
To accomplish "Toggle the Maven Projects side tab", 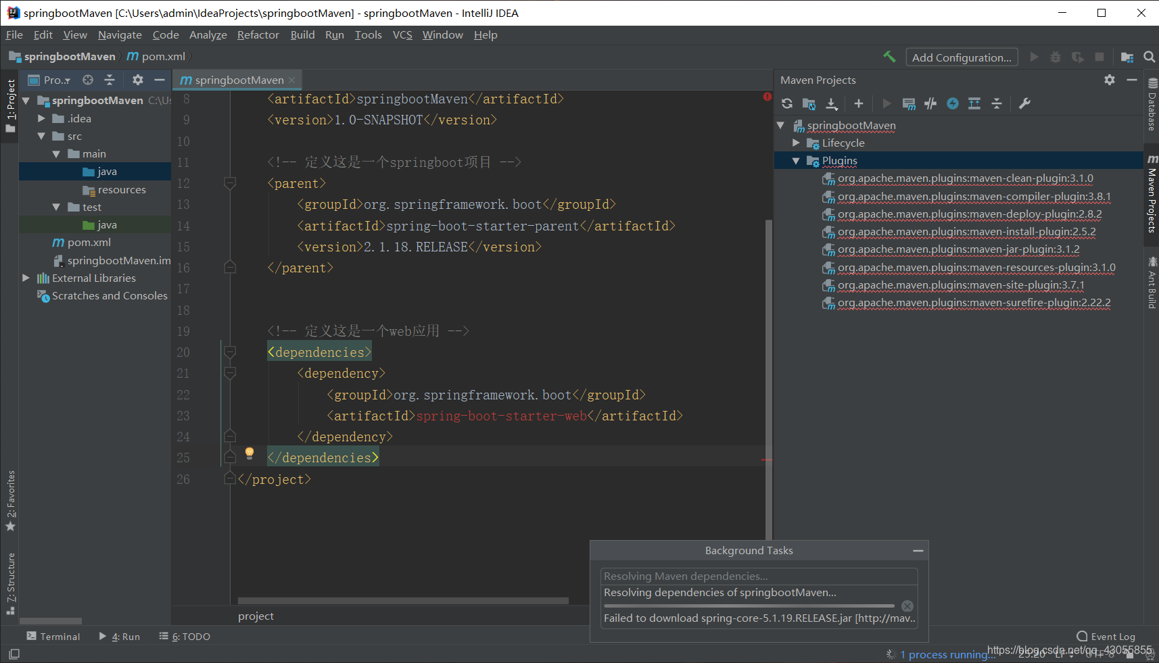I will coord(1152,194).
